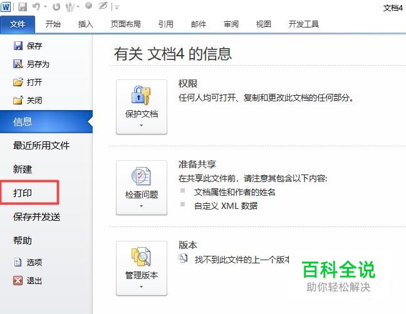Click the 选项 options icon
The height and width of the screenshot is (314, 406).
(x=18, y=262)
